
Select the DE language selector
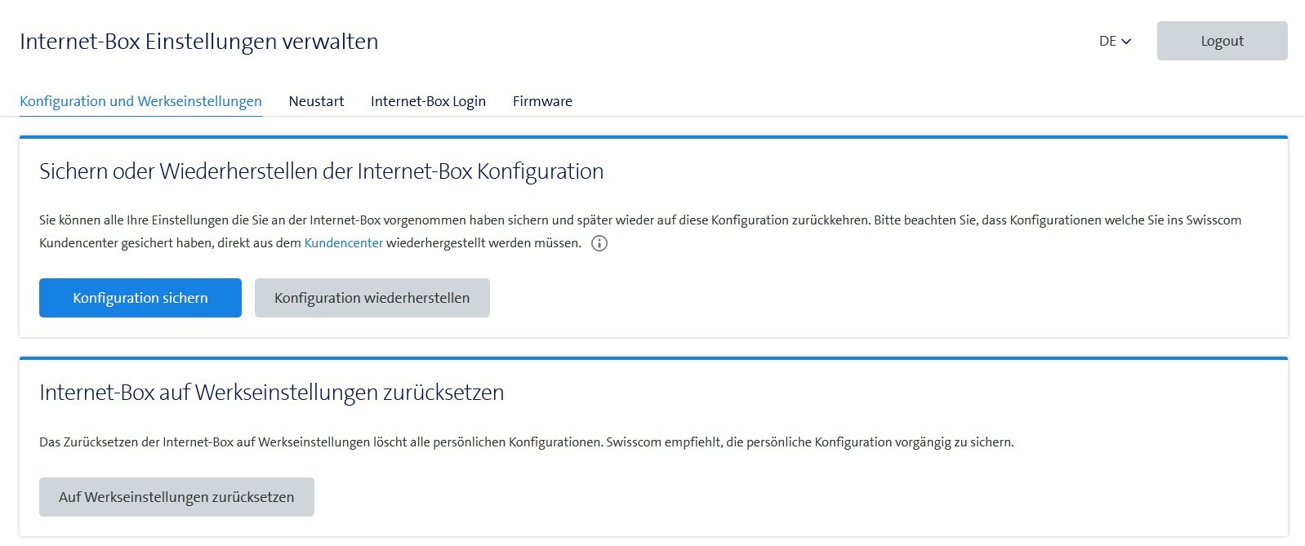point(1116,41)
